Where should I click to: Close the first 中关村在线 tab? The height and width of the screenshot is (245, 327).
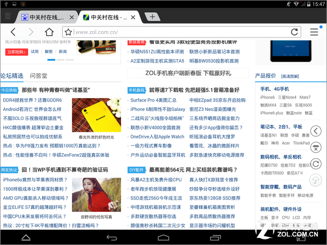(x=72, y=17)
